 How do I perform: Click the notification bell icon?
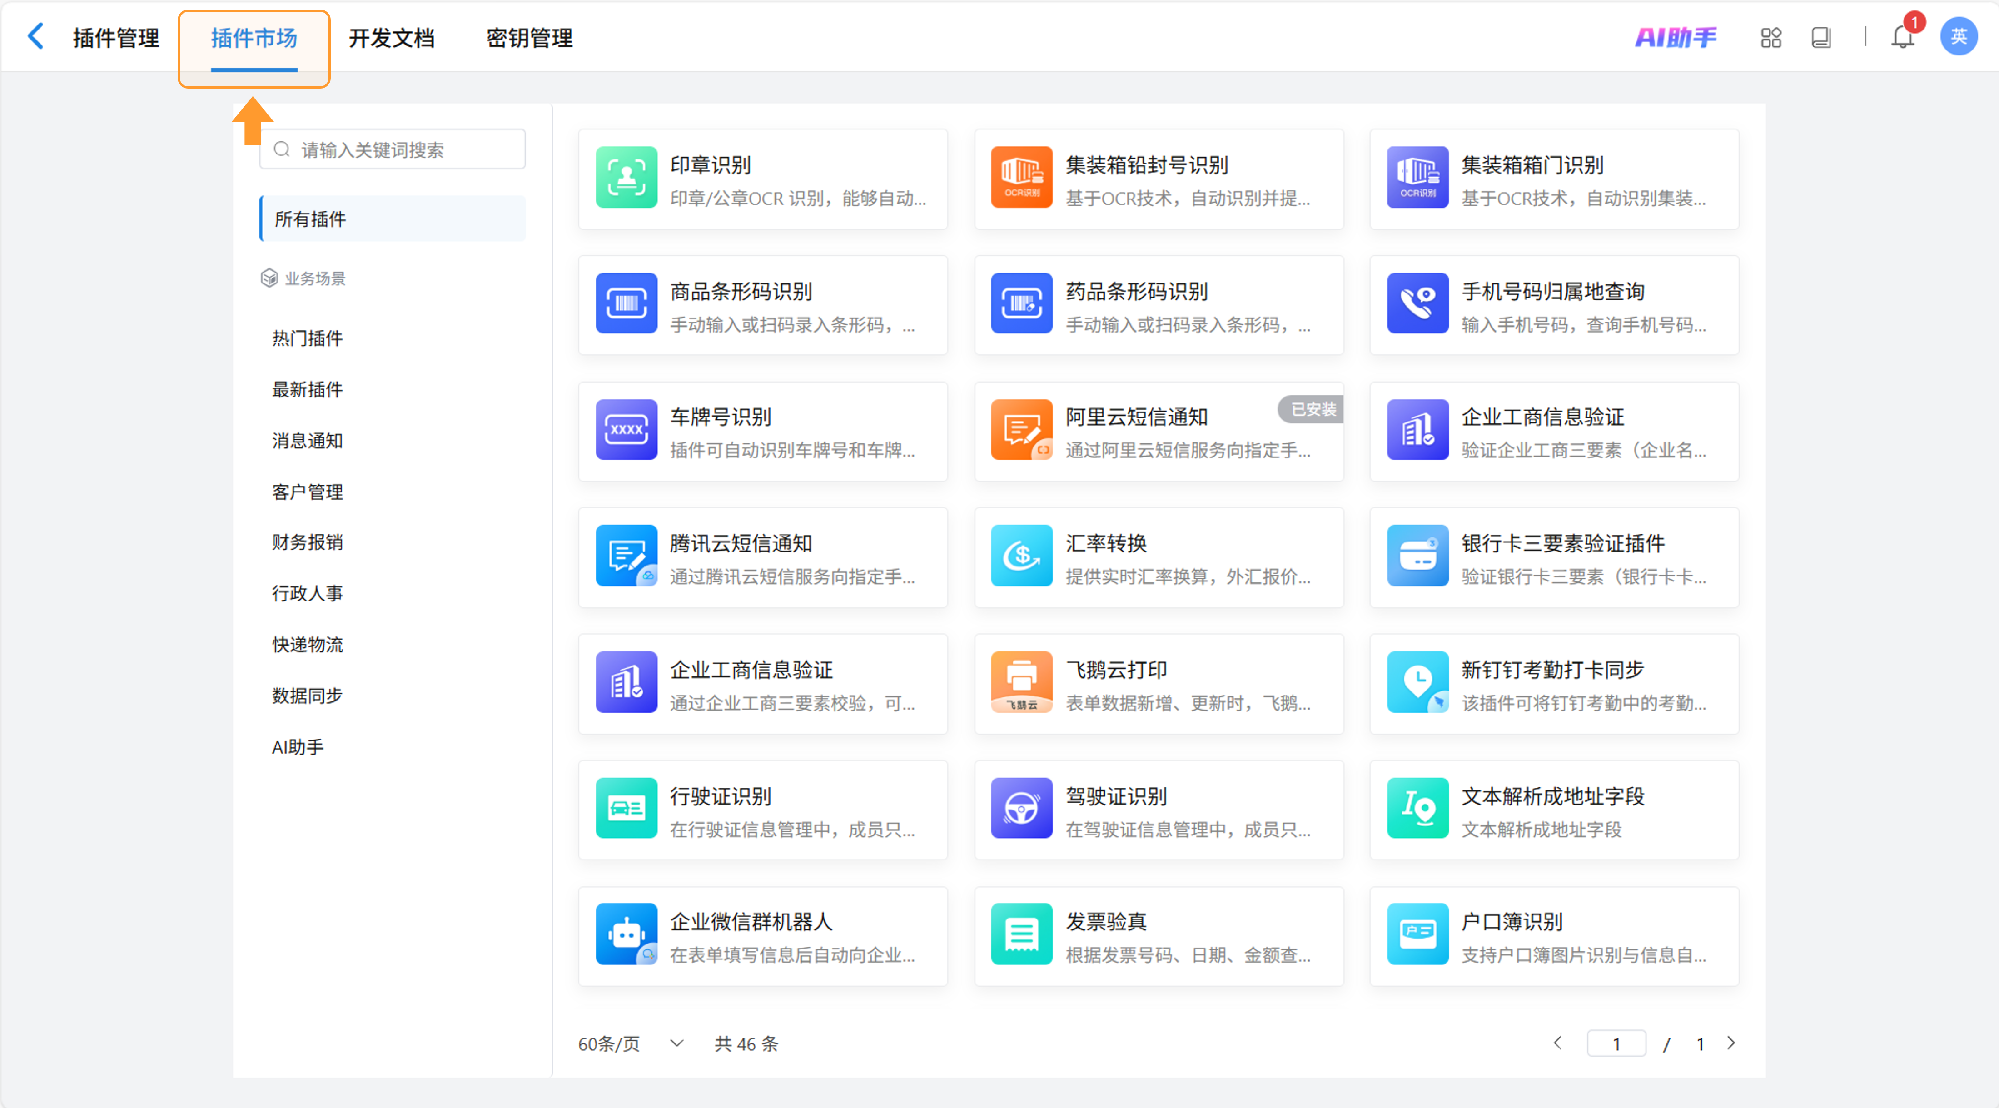pyautogui.click(x=1902, y=37)
